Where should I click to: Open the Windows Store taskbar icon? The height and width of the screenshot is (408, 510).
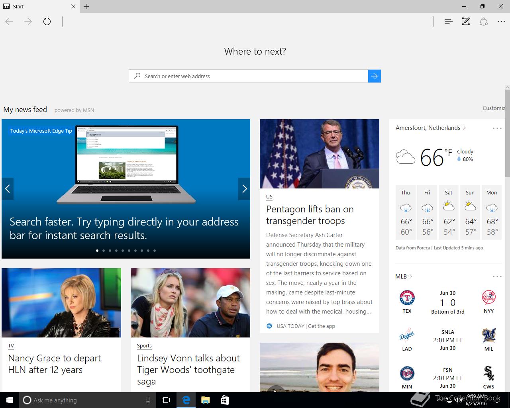click(225, 400)
